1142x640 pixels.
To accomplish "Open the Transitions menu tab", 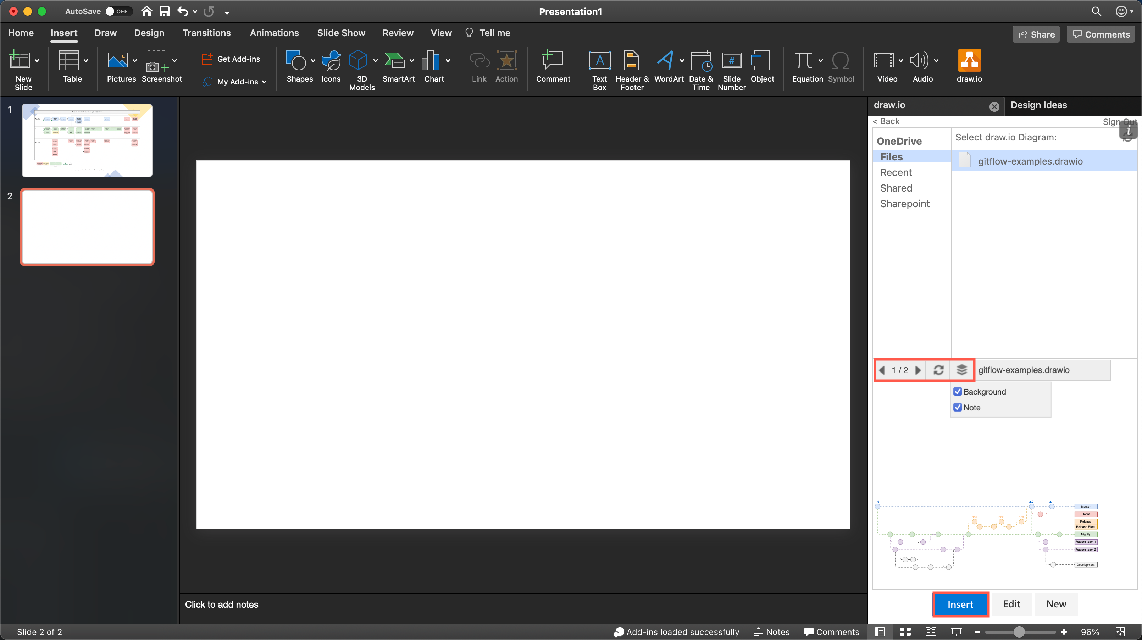I will [x=206, y=33].
